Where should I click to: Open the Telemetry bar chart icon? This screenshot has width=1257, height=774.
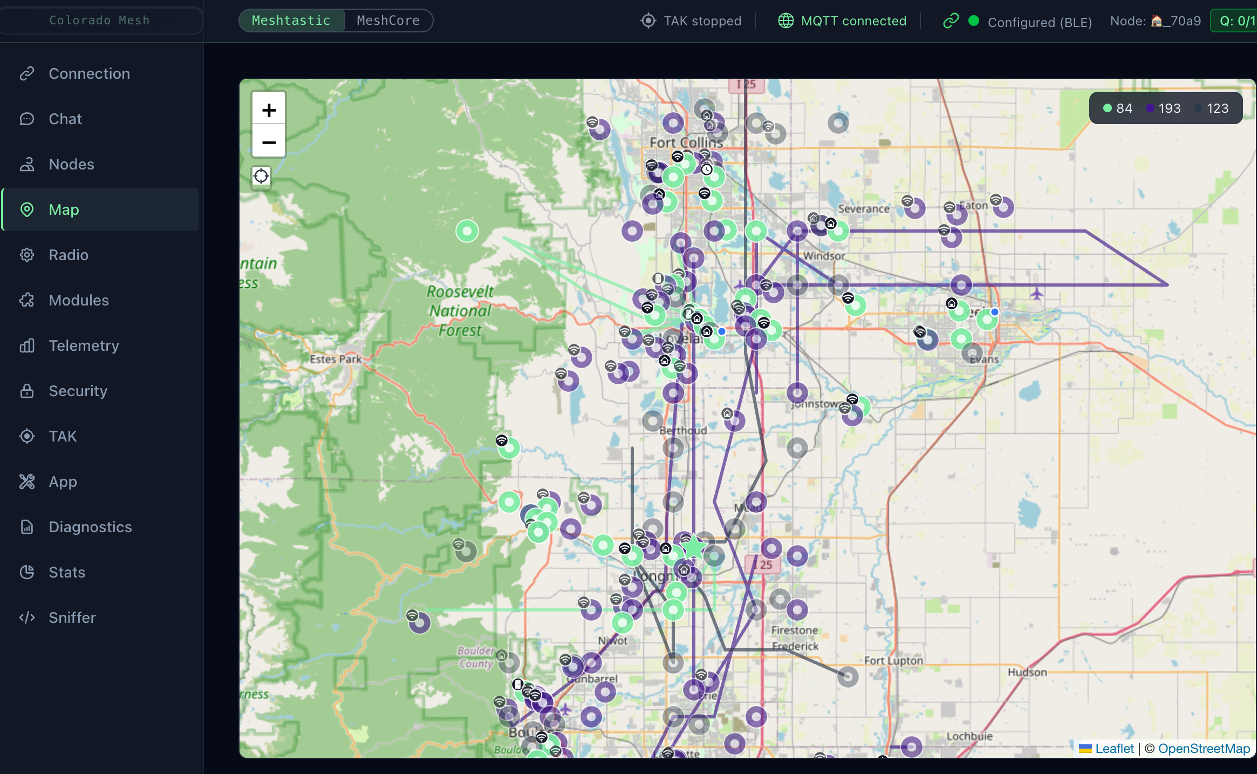(x=27, y=345)
